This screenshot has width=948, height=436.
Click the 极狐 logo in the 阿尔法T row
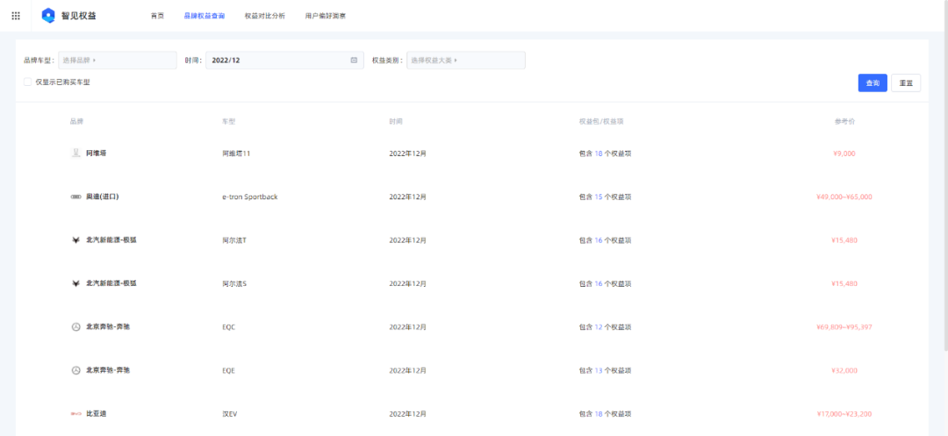coord(75,240)
